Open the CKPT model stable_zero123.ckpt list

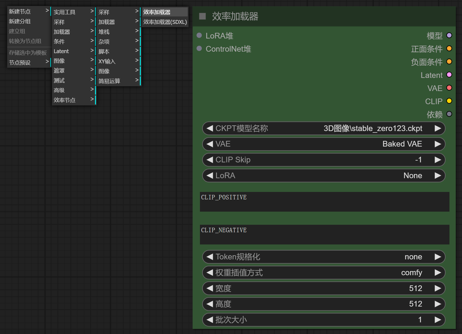(324, 128)
